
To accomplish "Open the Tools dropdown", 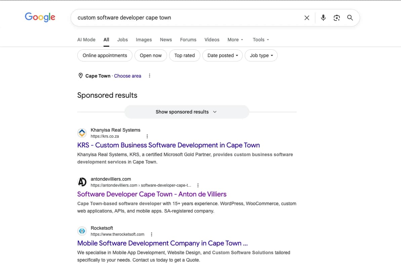I will 261,40.
